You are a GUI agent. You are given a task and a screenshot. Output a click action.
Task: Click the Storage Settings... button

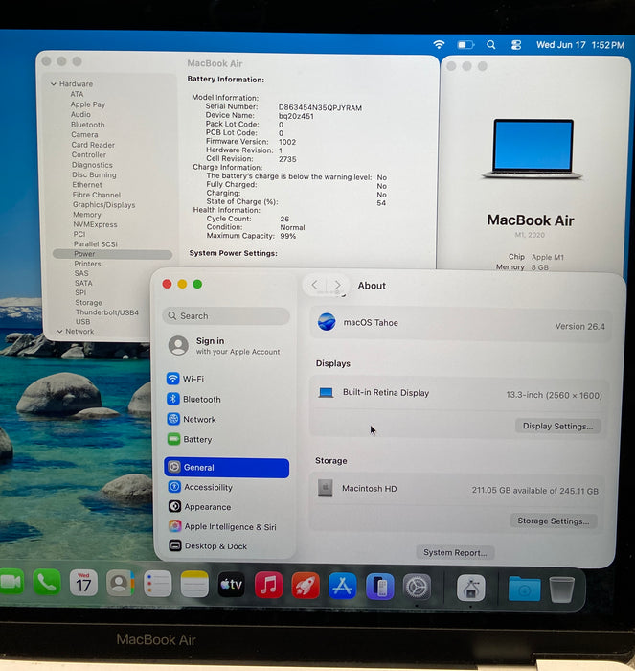554,521
